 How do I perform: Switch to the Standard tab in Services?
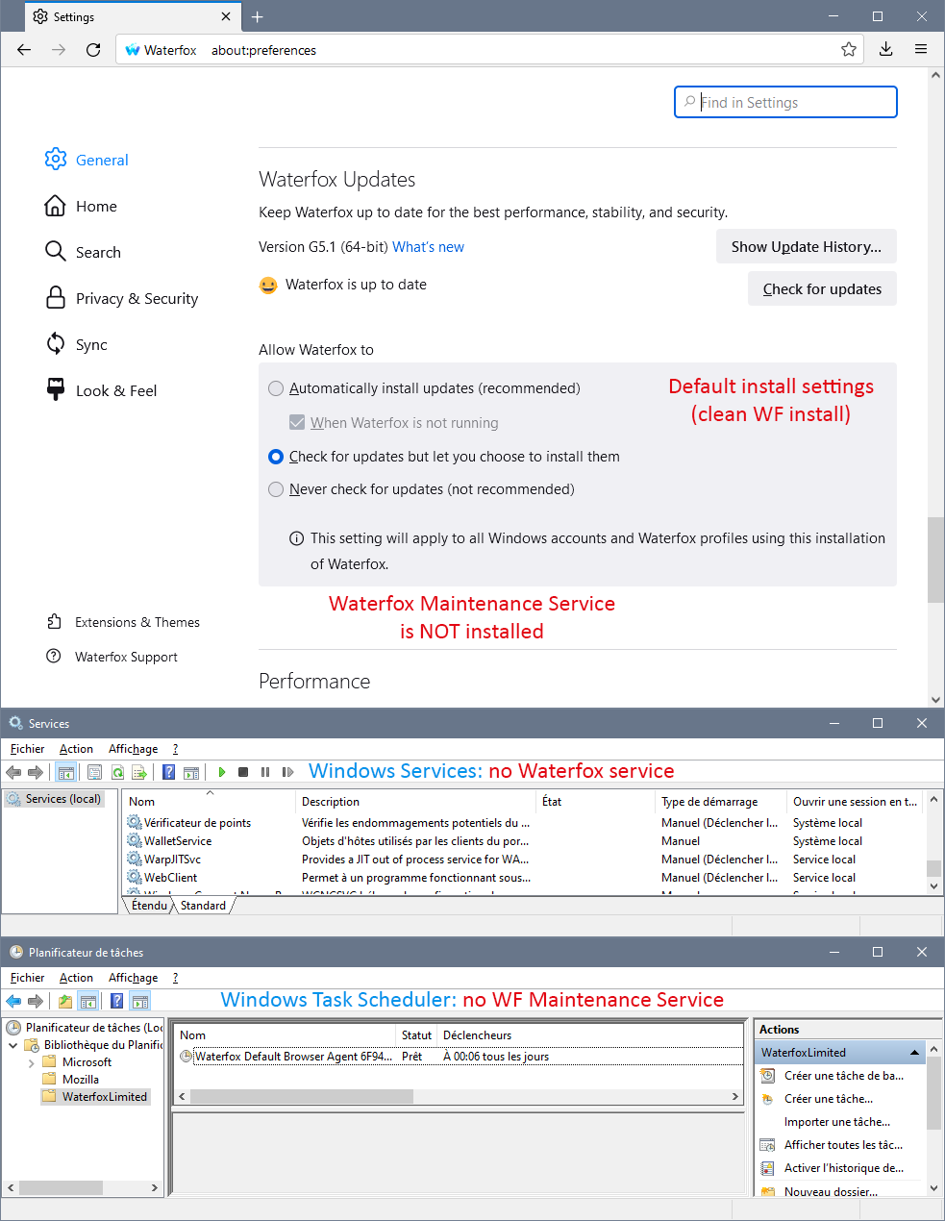pos(203,906)
